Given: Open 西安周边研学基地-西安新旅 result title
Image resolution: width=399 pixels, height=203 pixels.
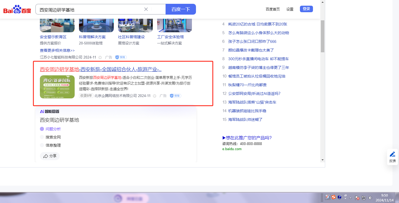Looking at the screenshot, I should point(101,69).
